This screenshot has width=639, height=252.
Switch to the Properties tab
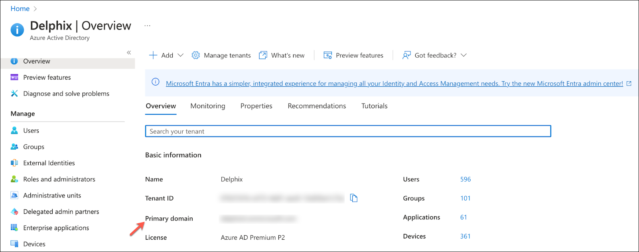256,106
